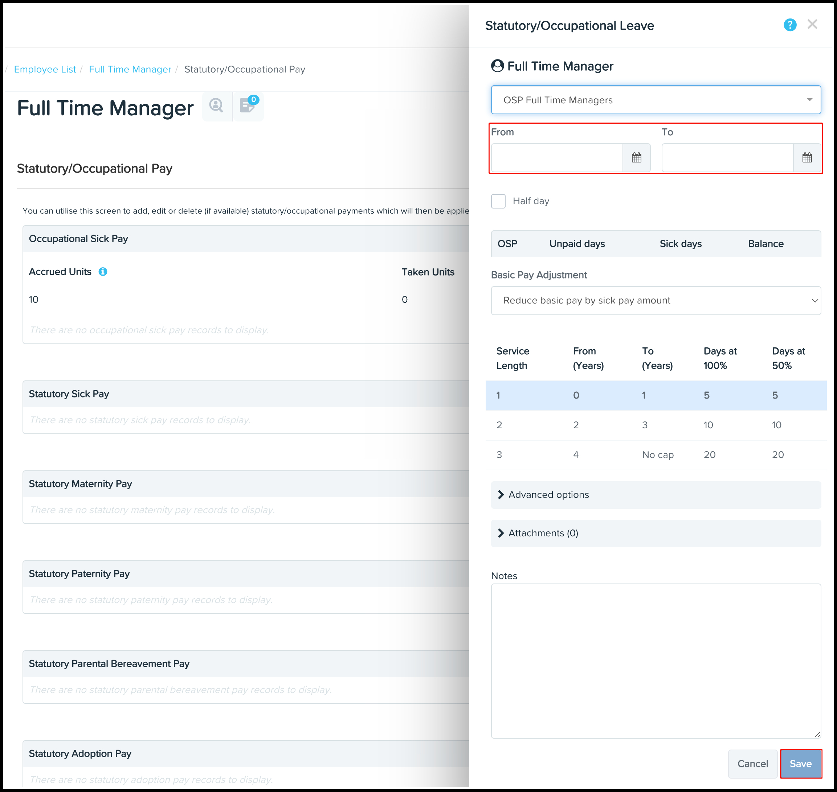This screenshot has width=837, height=792.
Task: Expand Advanced options section
Action: tap(548, 495)
